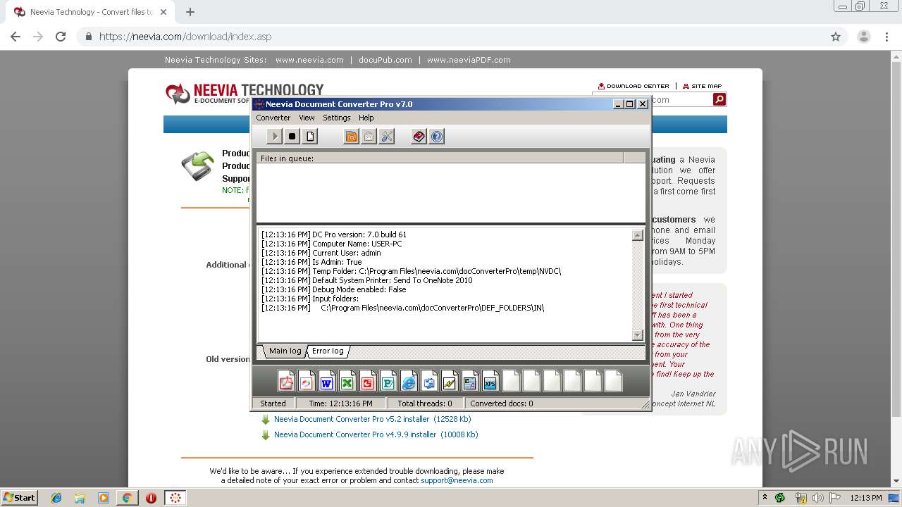Image resolution: width=902 pixels, height=507 pixels.
Task: Open the folder search toolbar icon
Action: click(x=351, y=137)
